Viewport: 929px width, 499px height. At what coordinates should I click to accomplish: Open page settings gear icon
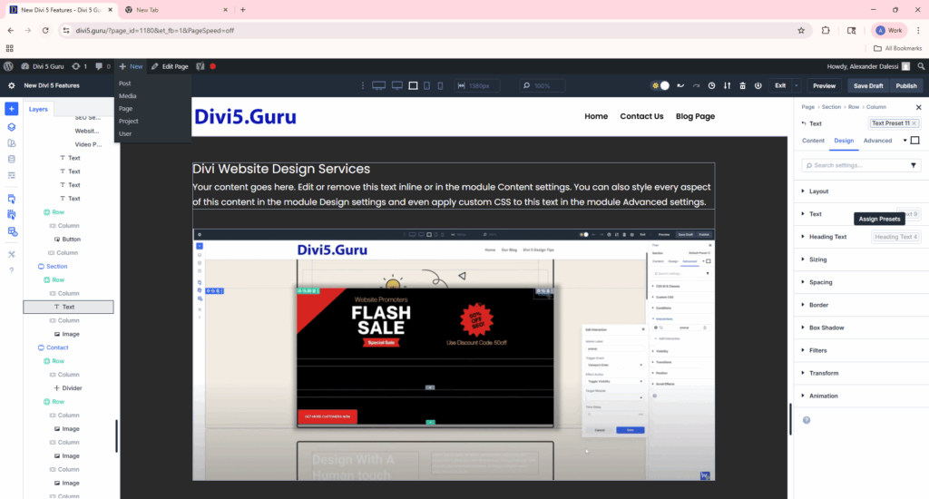tap(11, 86)
